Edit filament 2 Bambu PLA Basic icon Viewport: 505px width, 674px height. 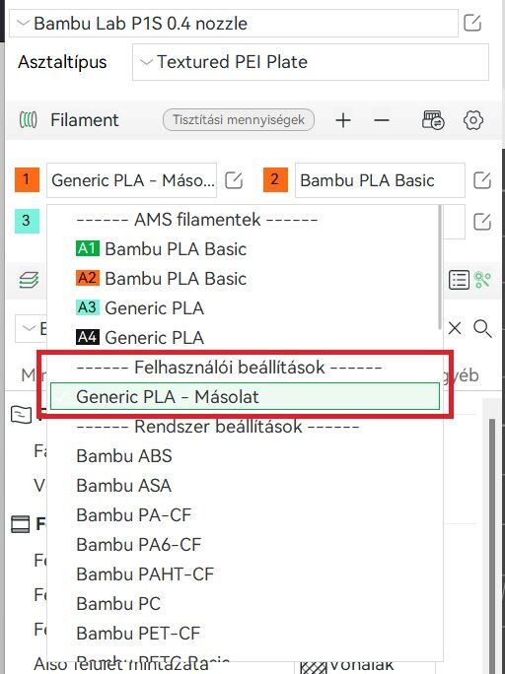(482, 180)
